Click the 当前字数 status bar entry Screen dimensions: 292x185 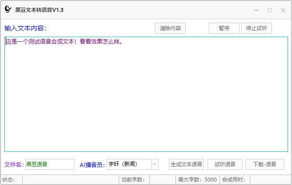[x=133, y=180]
